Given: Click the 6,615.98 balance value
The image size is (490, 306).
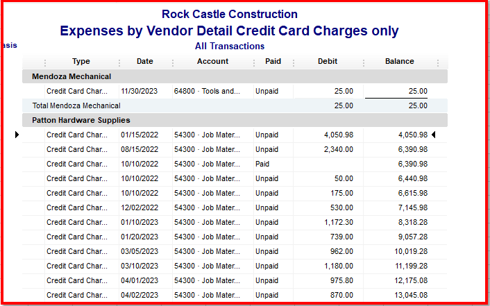Looking at the screenshot, I should tap(412, 193).
